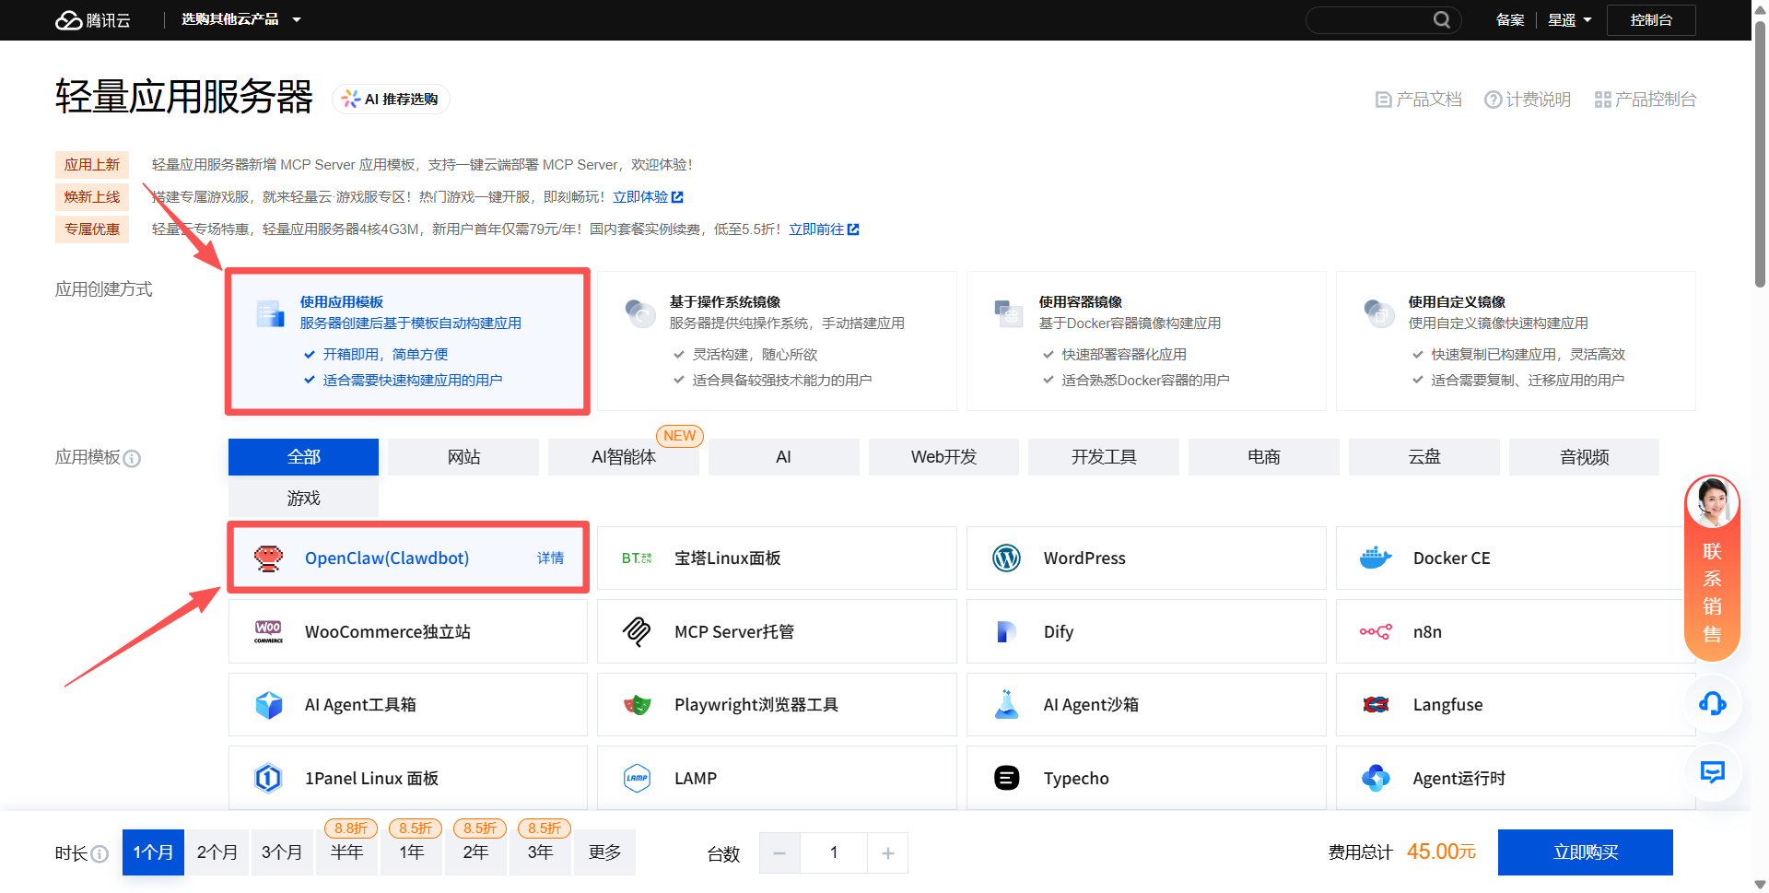Select the n8n template icon
This screenshot has width=1769, height=893.
point(1376,632)
